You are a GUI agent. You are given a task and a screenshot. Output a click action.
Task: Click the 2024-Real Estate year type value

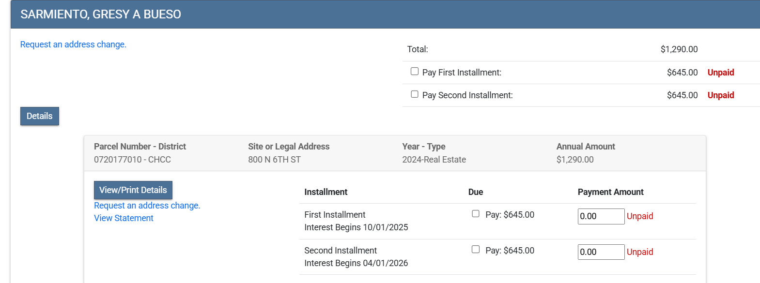point(434,160)
